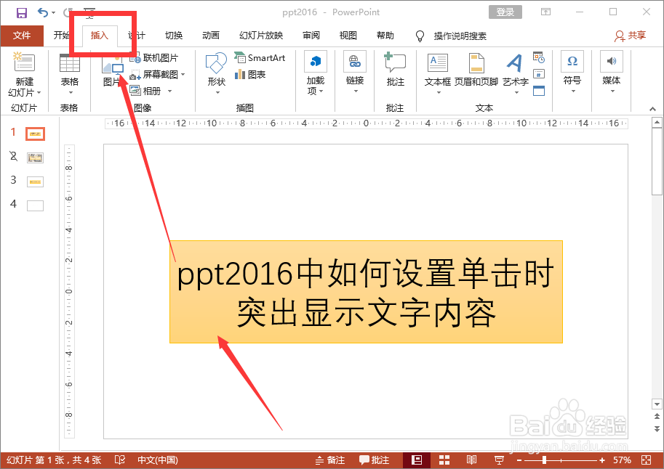This screenshot has height=469, width=664.
Task: Insert 联机图片 online pictures
Action: point(154,58)
